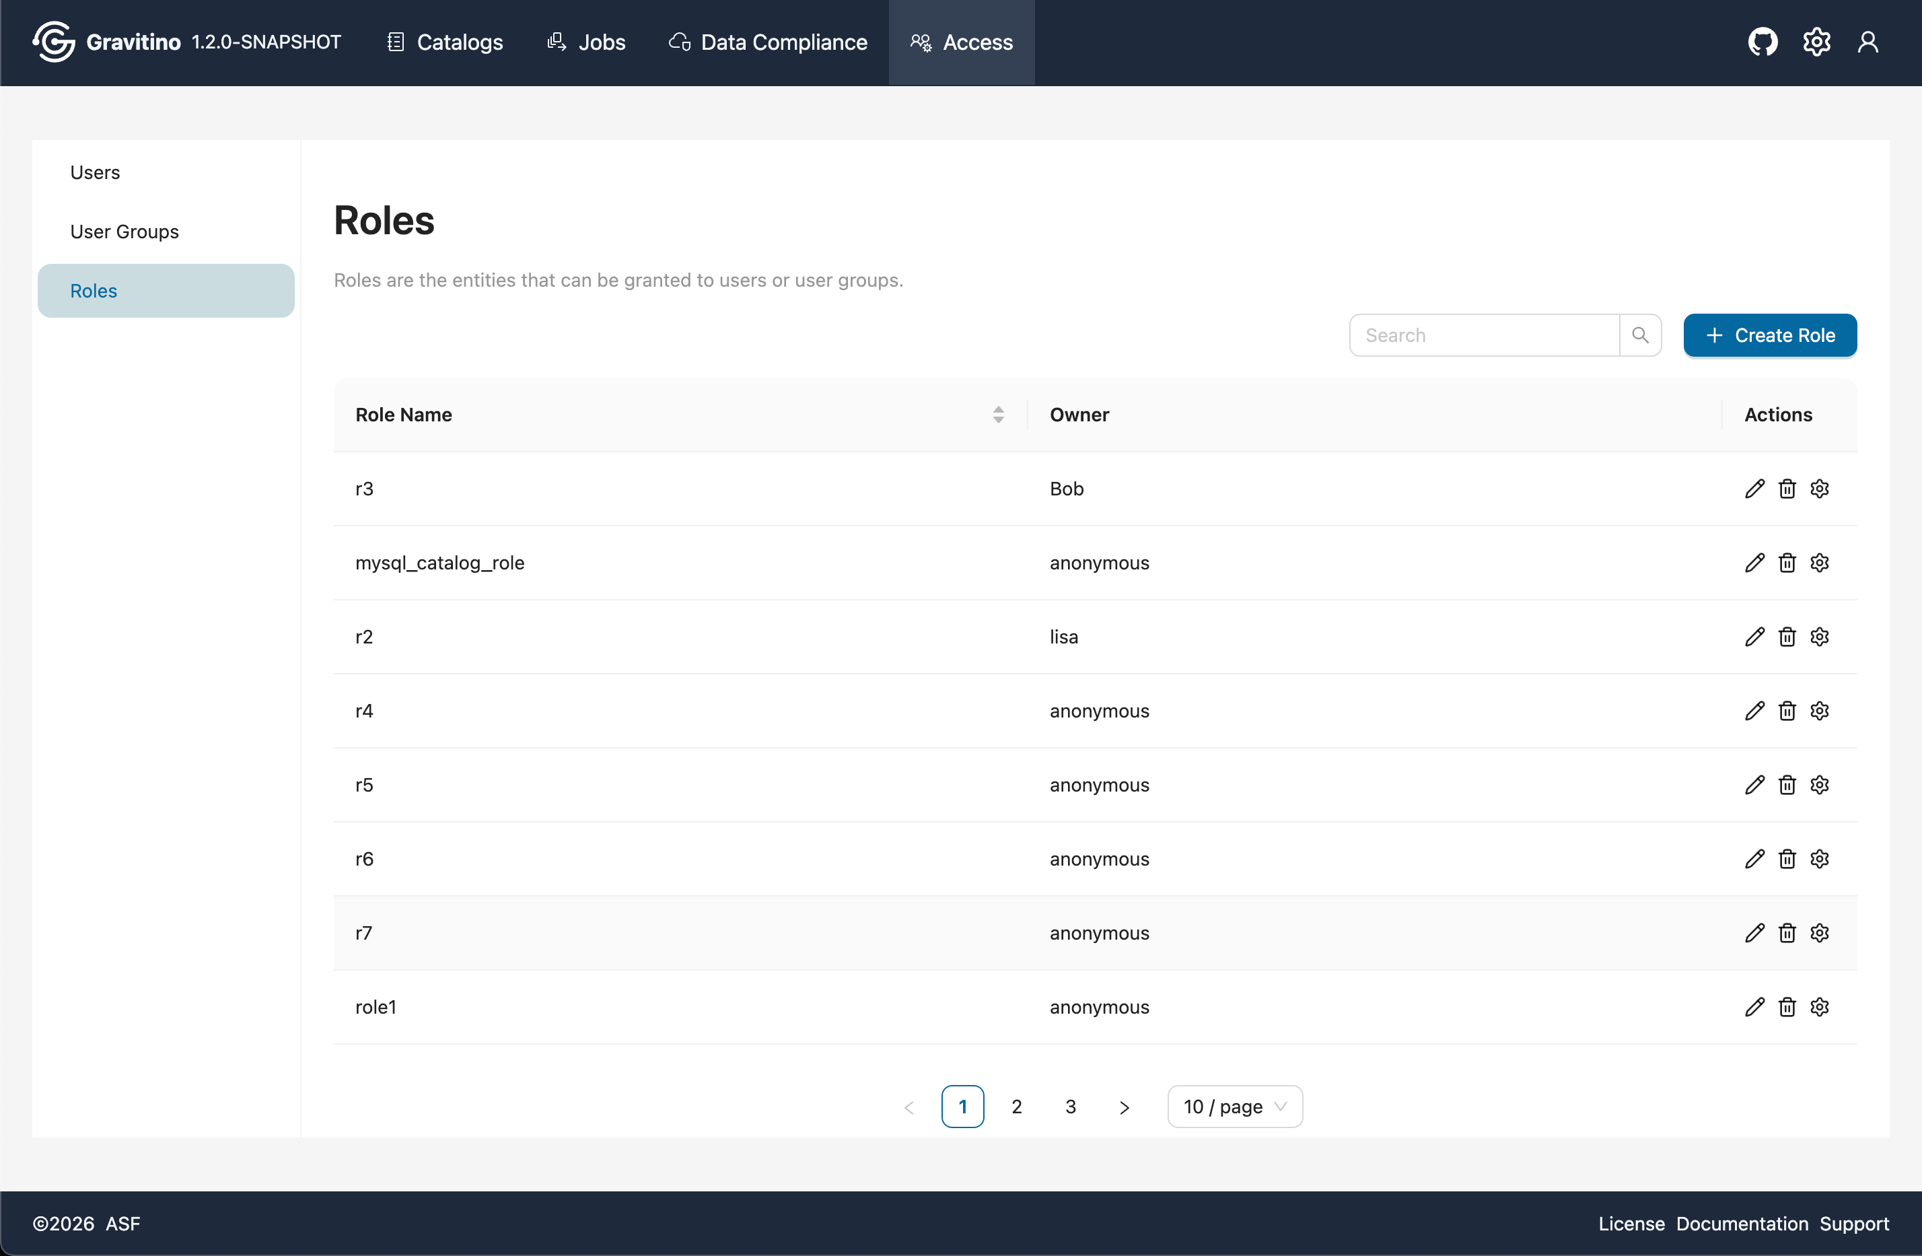Open the Catalogs navigation tab
Image resolution: width=1922 pixels, height=1256 pixels.
(x=443, y=42)
